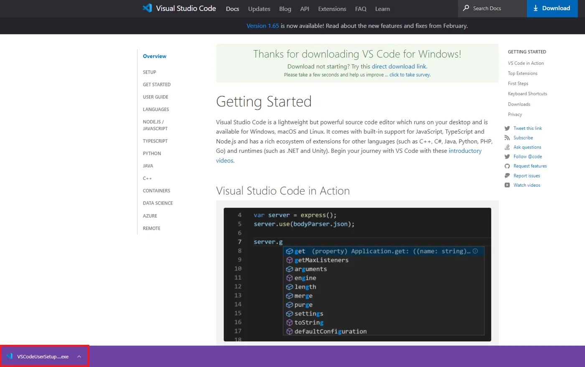
Task: Click the GitHub icon beside Request features
Action: [x=507, y=166]
